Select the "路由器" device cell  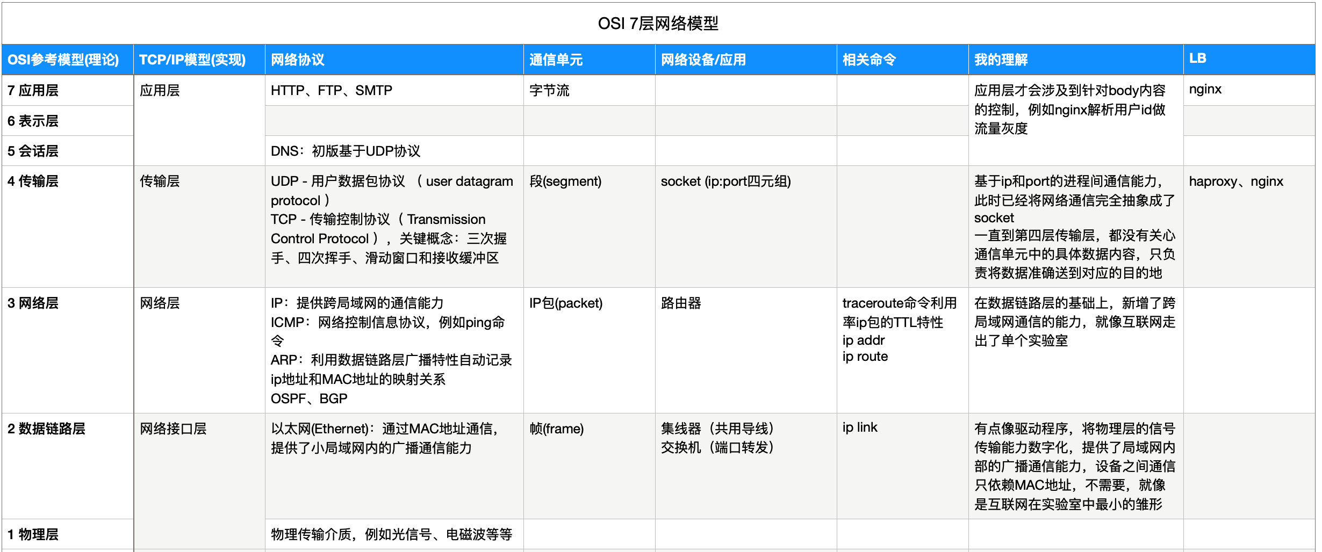click(x=681, y=303)
